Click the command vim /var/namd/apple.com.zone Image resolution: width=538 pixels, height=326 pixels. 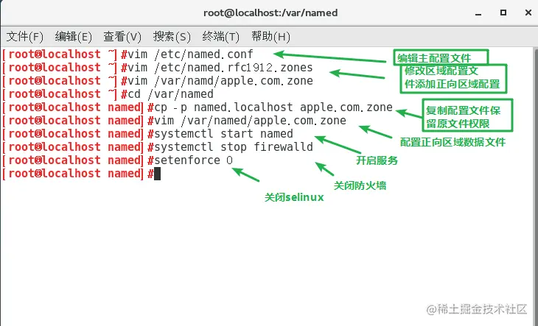click(x=220, y=81)
